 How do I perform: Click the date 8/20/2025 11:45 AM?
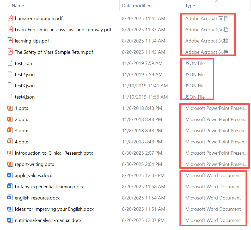143,19
